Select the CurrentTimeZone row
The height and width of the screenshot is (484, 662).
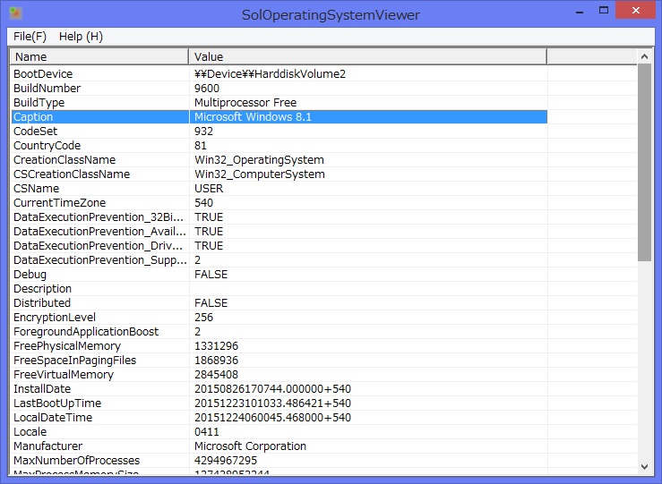click(x=279, y=203)
